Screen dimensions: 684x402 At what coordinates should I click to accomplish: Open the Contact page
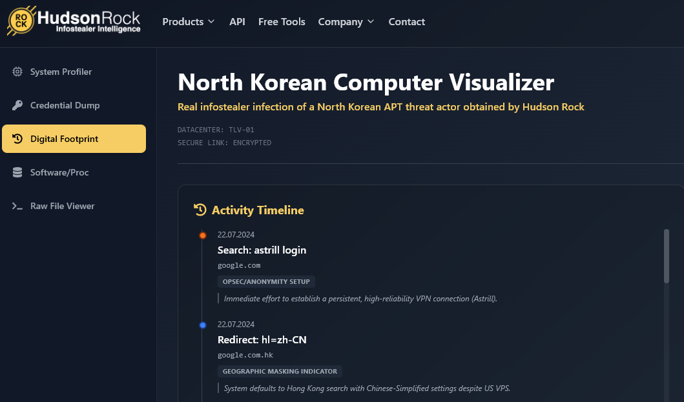[x=406, y=21]
